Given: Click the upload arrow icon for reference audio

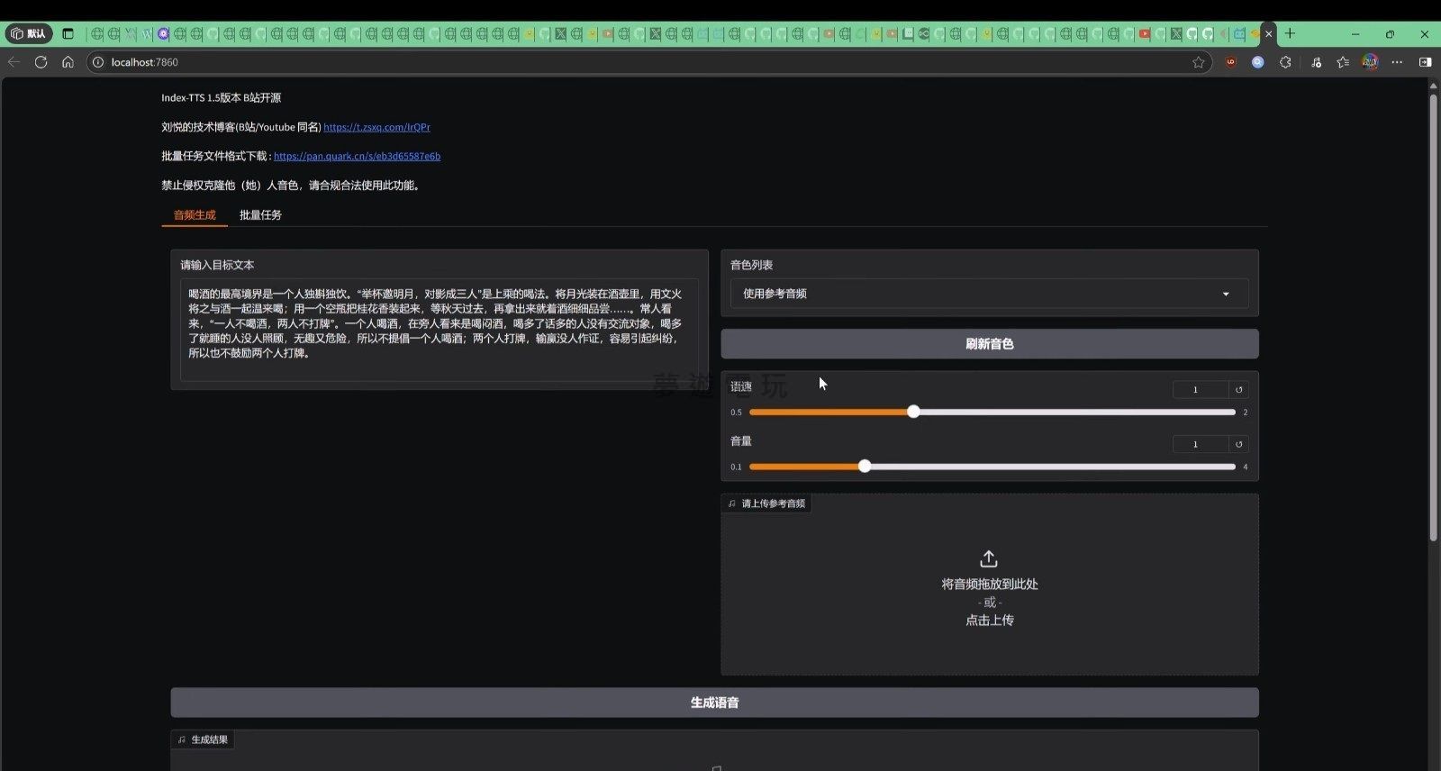Looking at the screenshot, I should 988,558.
